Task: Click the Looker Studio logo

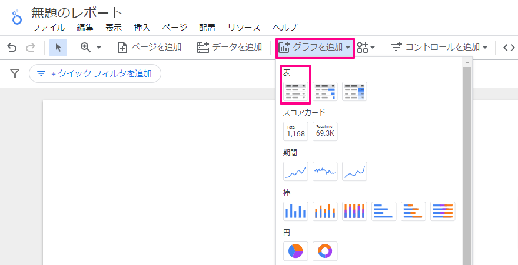Action: (17, 17)
